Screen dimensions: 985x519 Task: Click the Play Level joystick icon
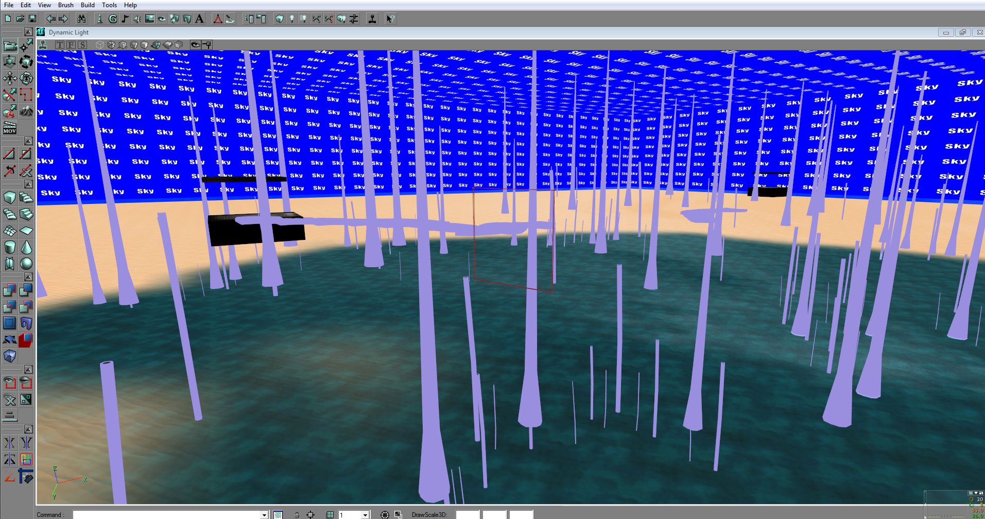tap(372, 19)
